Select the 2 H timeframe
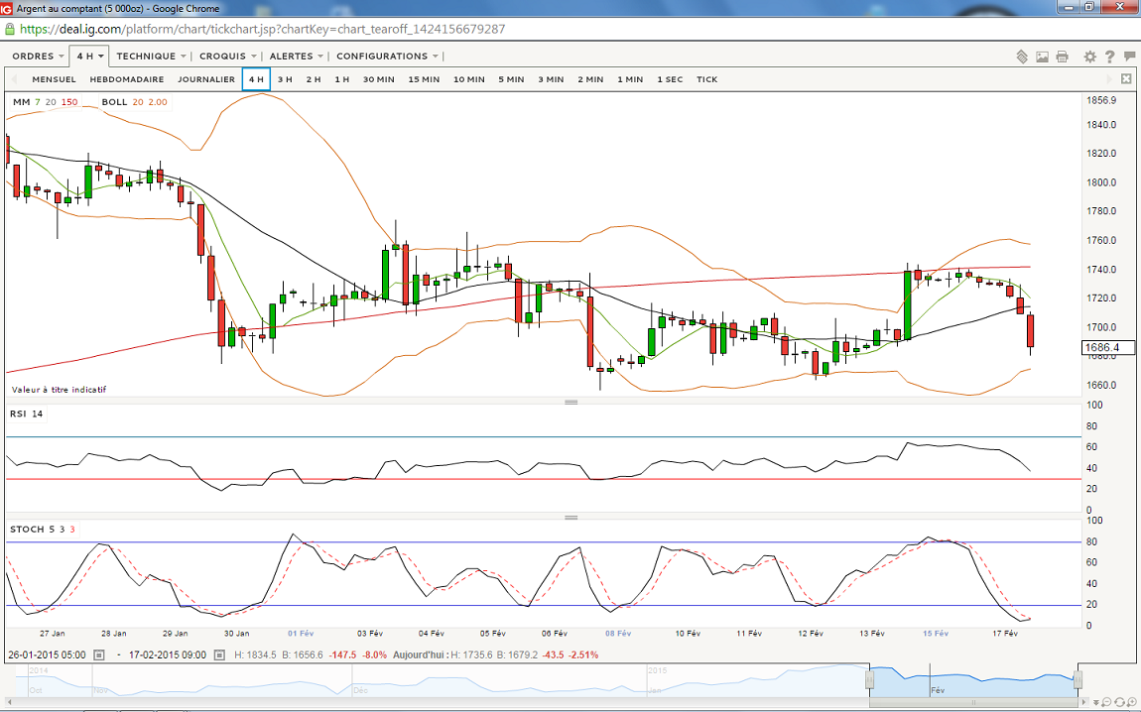Image resolution: width=1141 pixels, height=712 pixels. coord(313,79)
